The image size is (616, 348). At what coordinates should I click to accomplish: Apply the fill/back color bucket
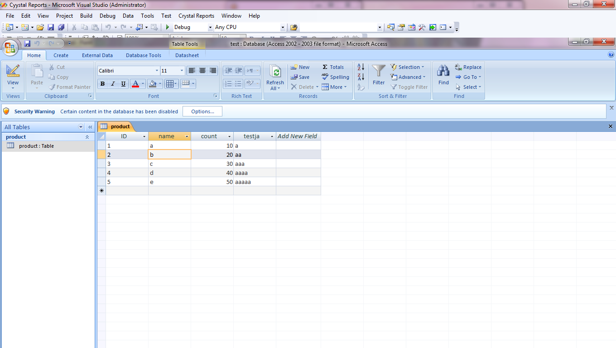[153, 84]
